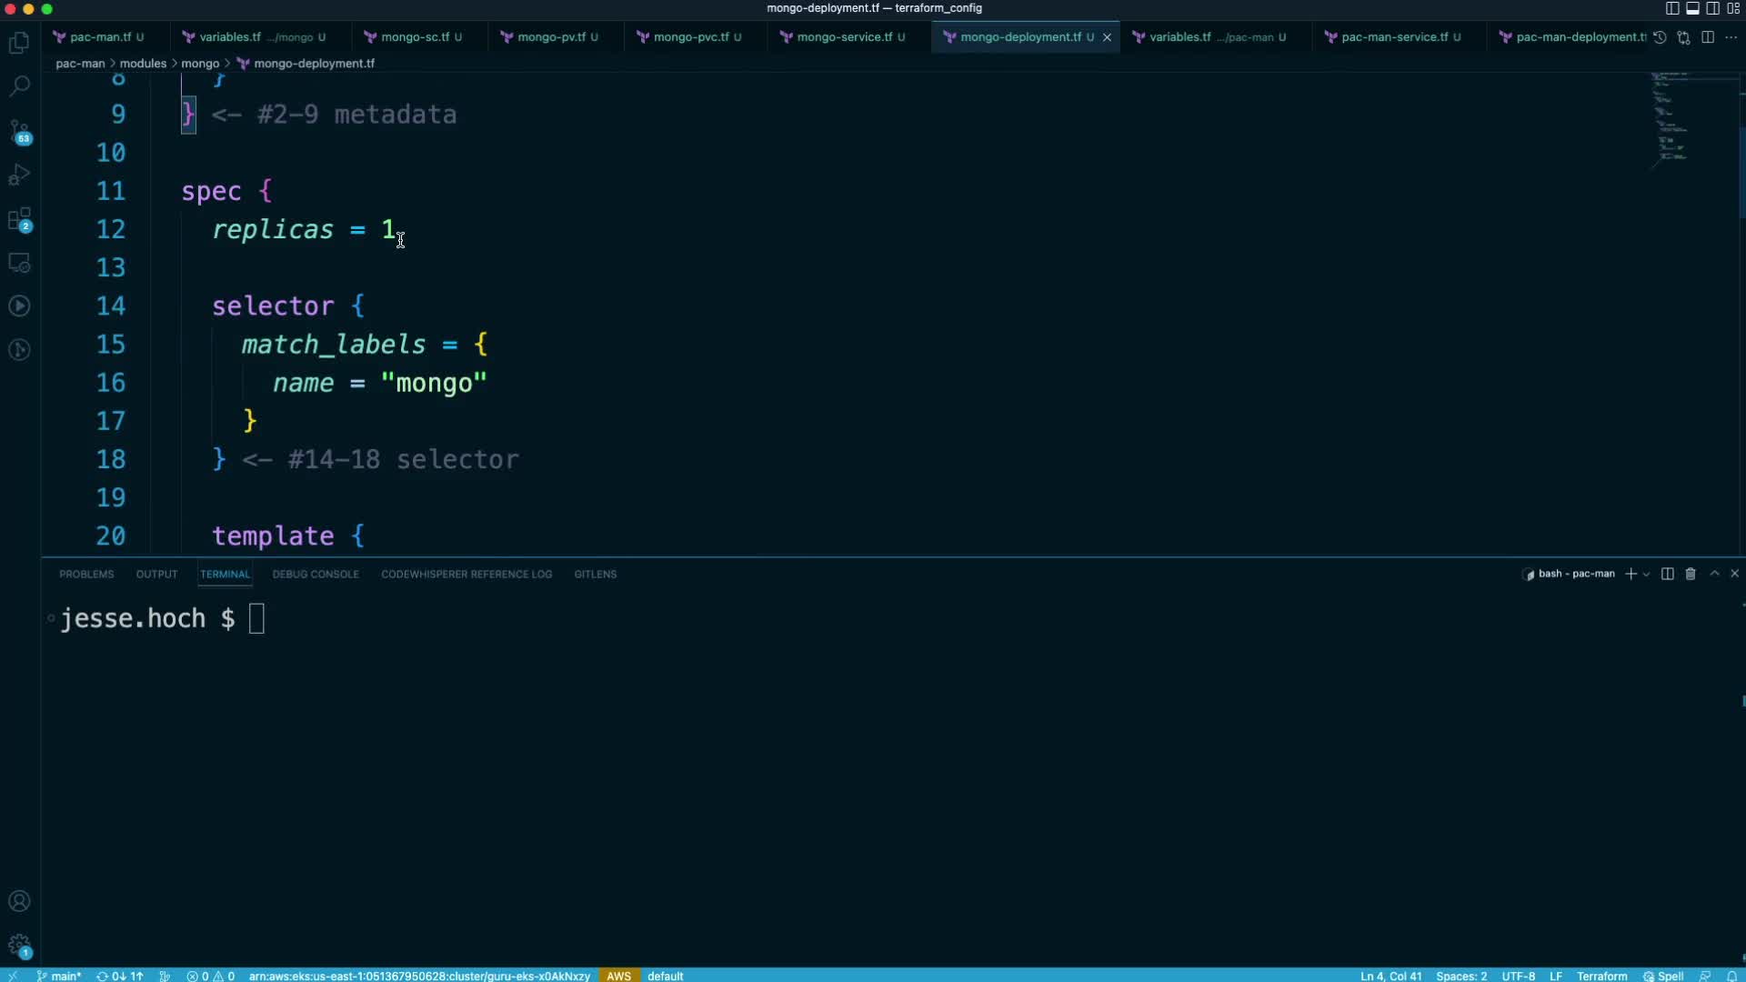The height and width of the screenshot is (982, 1746).
Task: Open the Search view icon
Action: pos(19,86)
